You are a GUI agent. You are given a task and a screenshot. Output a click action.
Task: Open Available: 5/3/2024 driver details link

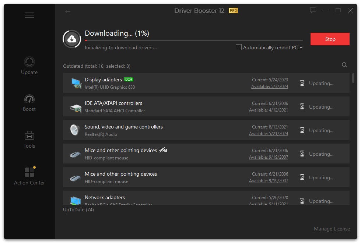[270, 87]
